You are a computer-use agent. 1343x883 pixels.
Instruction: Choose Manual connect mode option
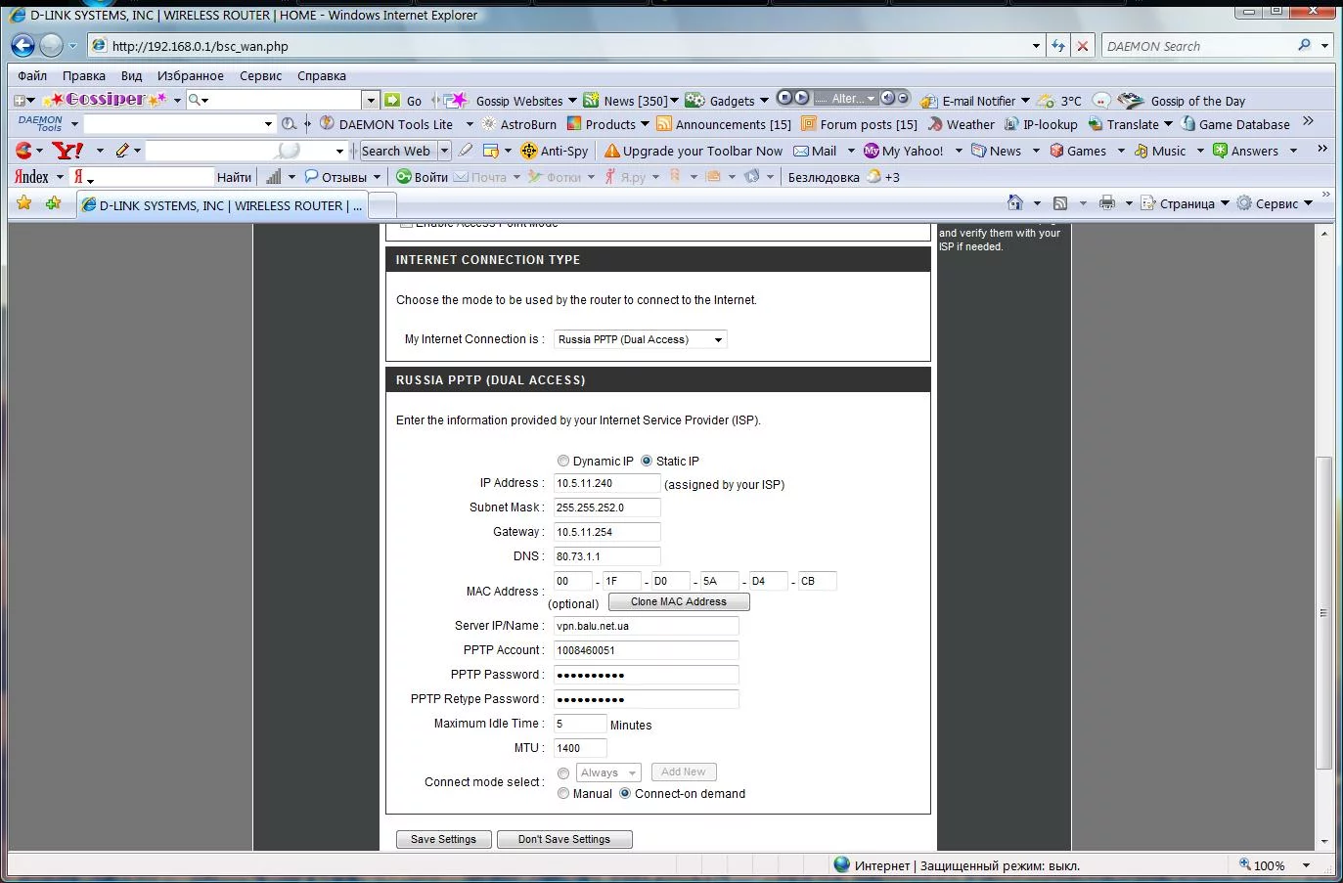point(563,794)
